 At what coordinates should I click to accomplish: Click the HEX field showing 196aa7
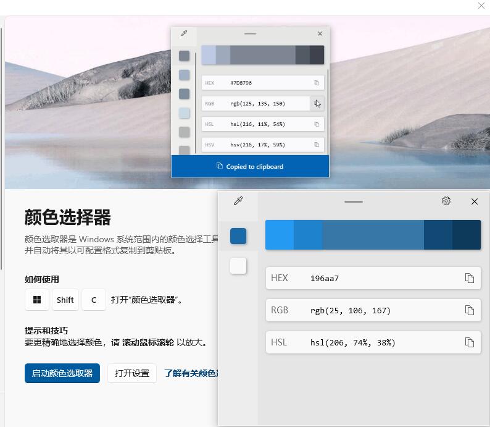pos(373,278)
